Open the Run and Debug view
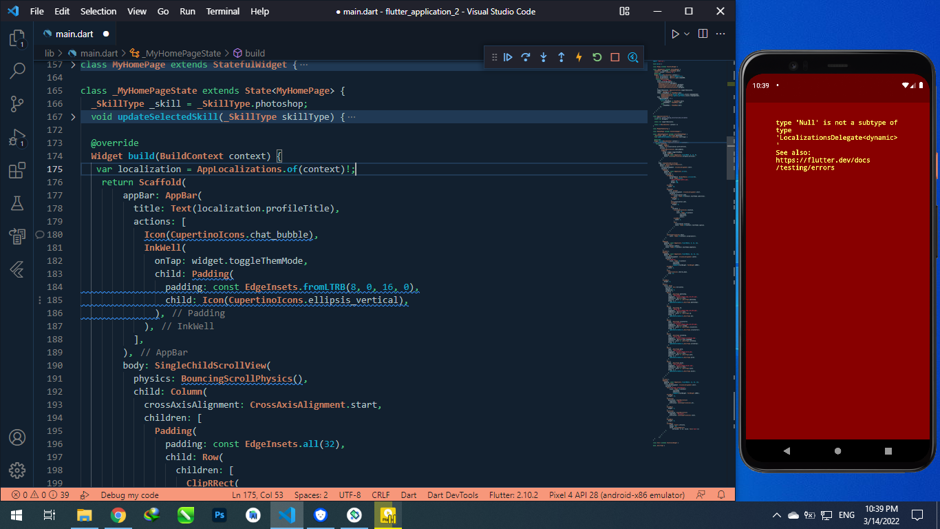This screenshot has height=529, width=940. coord(17,137)
